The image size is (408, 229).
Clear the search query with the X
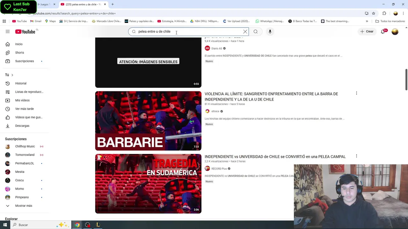[245, 31]
